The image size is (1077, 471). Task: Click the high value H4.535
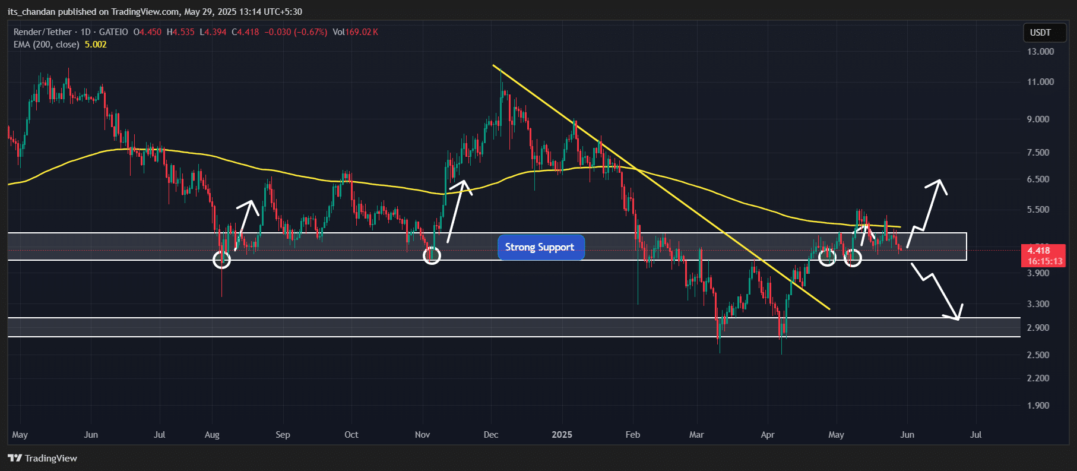[x=180, y=32]
